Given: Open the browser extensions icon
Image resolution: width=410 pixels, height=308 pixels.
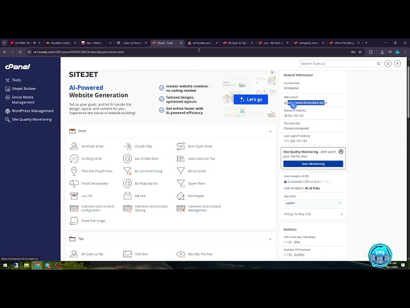Looking at the screenshot, I should click(x=370, y=52).
